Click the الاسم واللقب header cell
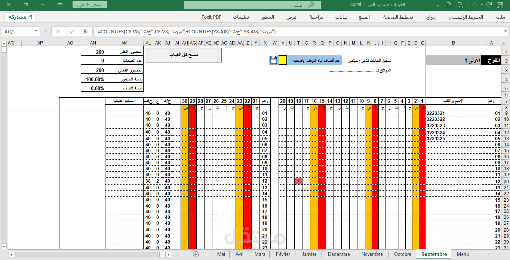The image size is (510, 260). point(454,101)
